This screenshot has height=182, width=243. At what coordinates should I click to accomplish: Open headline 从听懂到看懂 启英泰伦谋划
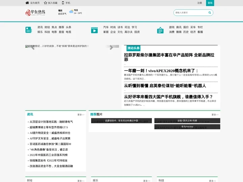(165, 86)
